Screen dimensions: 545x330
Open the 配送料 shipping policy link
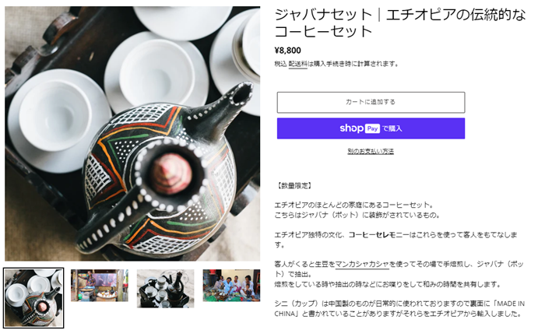click(x=298, y=64)
